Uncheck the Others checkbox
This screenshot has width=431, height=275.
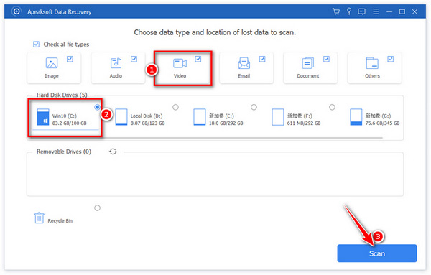pos(390,59)
